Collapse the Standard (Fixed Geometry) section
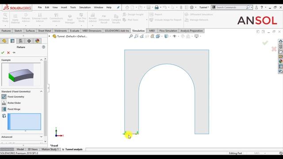Viewport: 283px width, 159px height. tap(41, 91)
